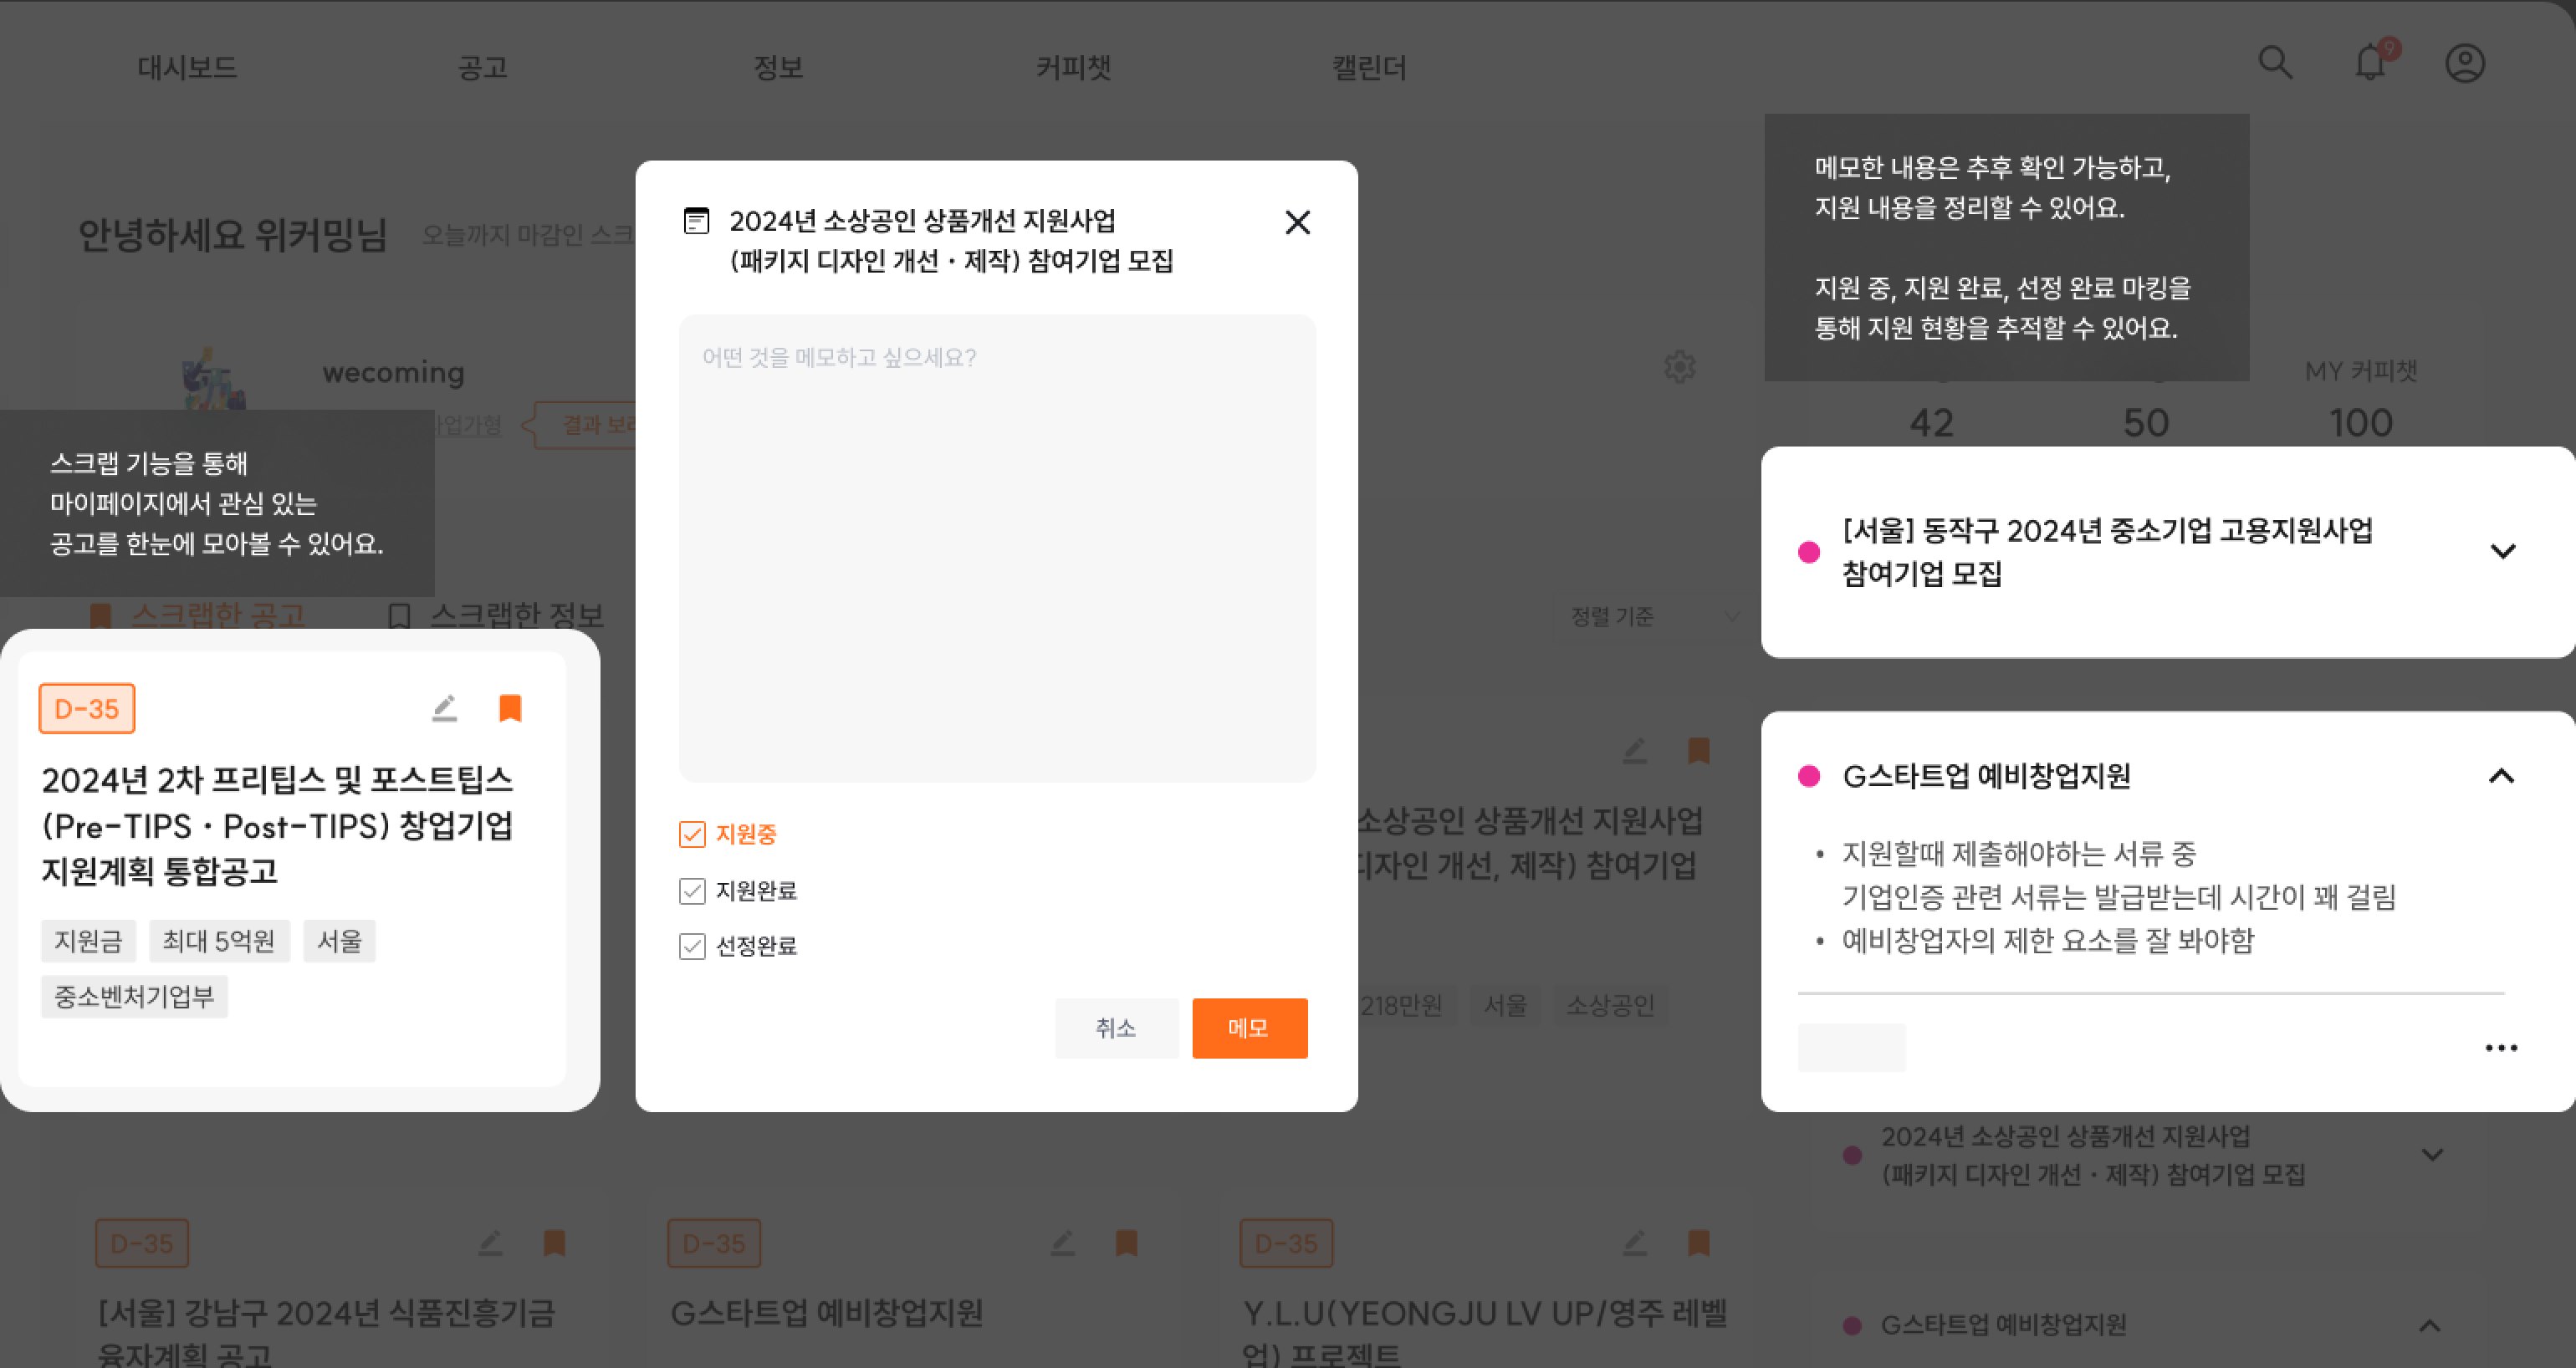Collapse the dimmed bottom G스타트업 예비창업지원 row

click(x=2430, y=1326)
